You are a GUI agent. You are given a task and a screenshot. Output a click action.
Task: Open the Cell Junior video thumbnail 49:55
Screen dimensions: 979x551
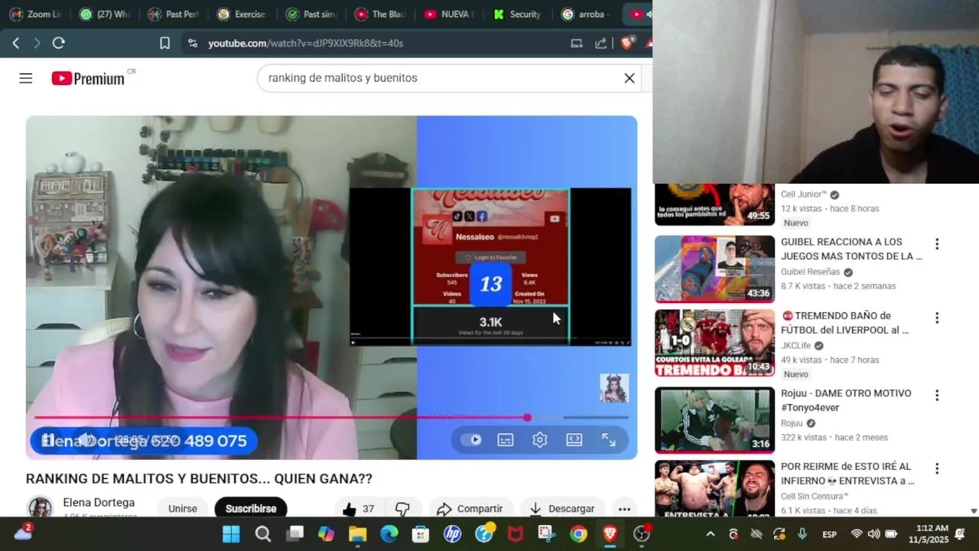[x=714, y=204]
